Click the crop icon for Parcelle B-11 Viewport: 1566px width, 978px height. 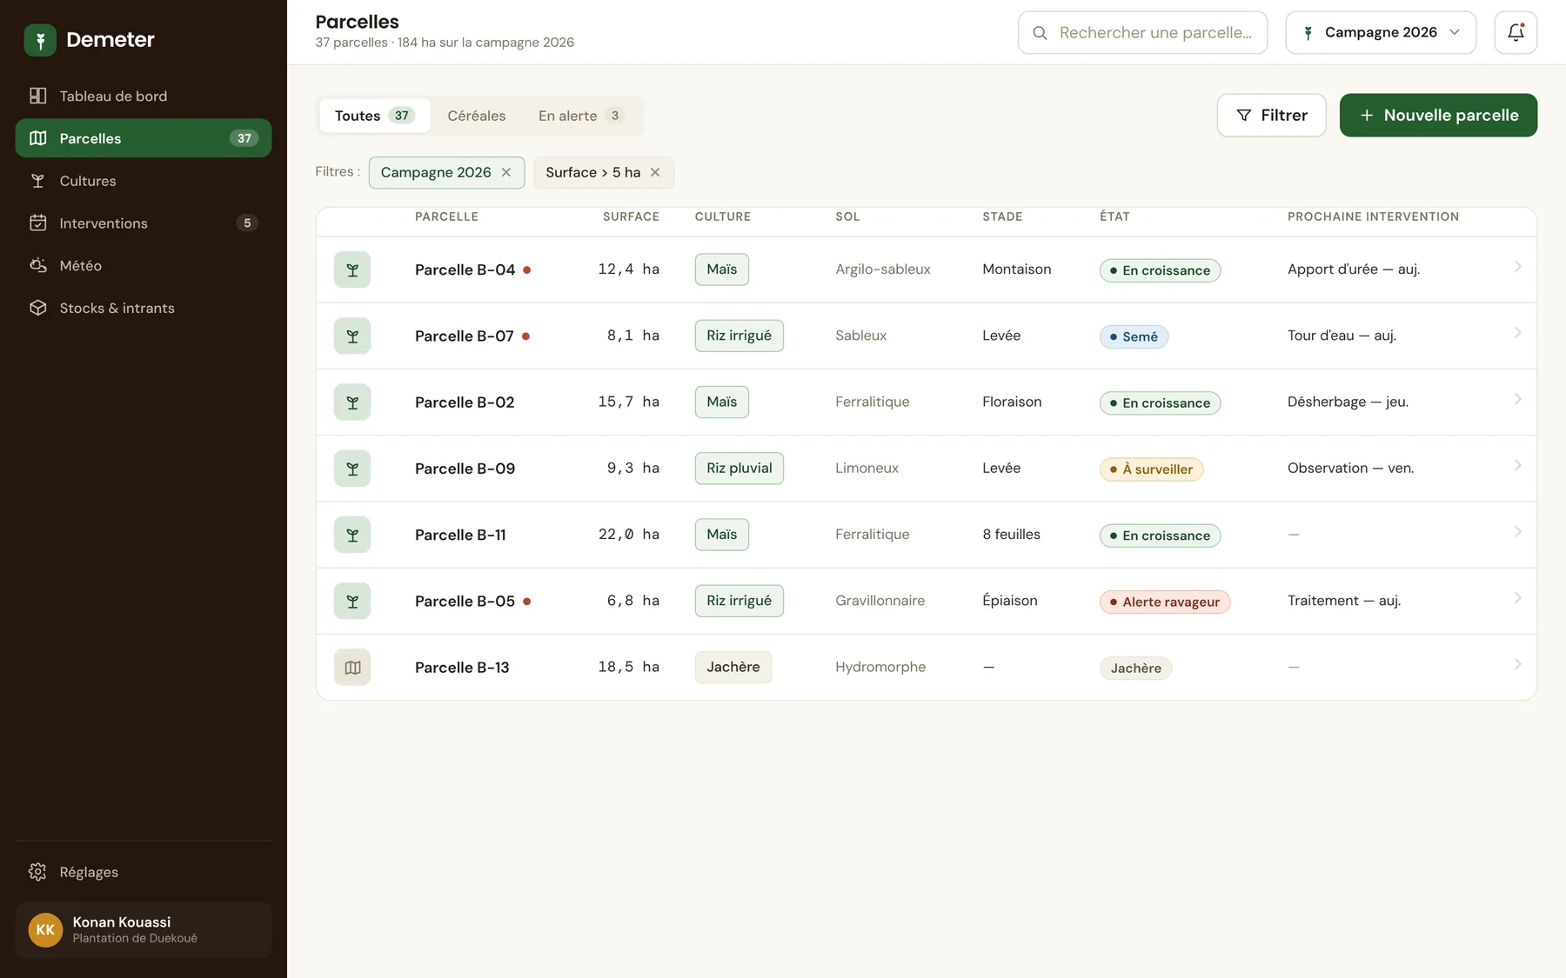tap(352, 535)
